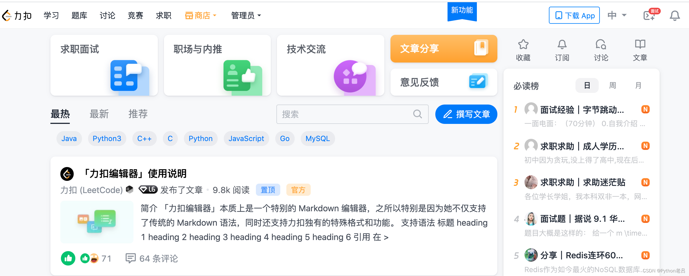689x276 pixels.
Task: Switch 必读榜 to 周 ranking
Action: (x=613, y=85)
